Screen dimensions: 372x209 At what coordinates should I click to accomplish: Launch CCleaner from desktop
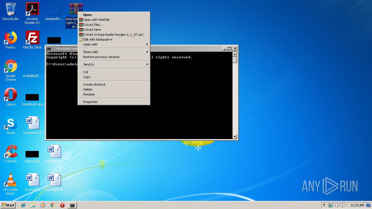(10, 154)
